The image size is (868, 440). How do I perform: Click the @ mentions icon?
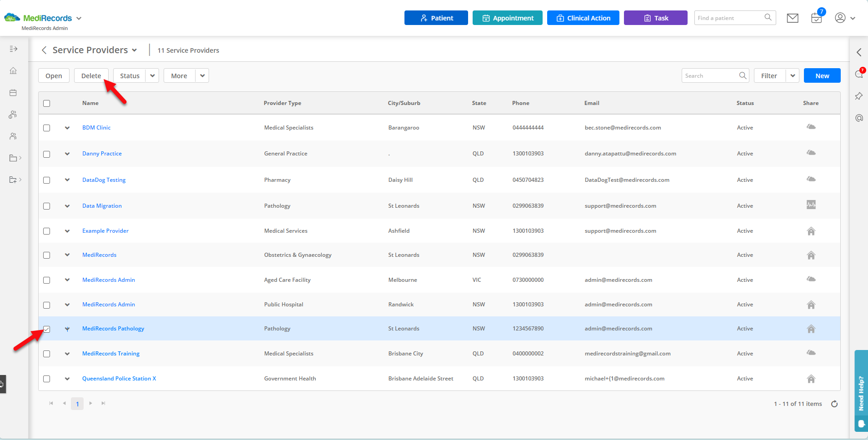(x=859, y=118)
